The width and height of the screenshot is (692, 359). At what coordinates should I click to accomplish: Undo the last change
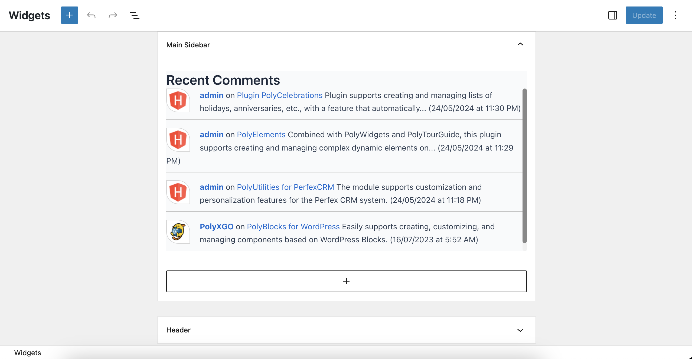(x=91, y=15)
